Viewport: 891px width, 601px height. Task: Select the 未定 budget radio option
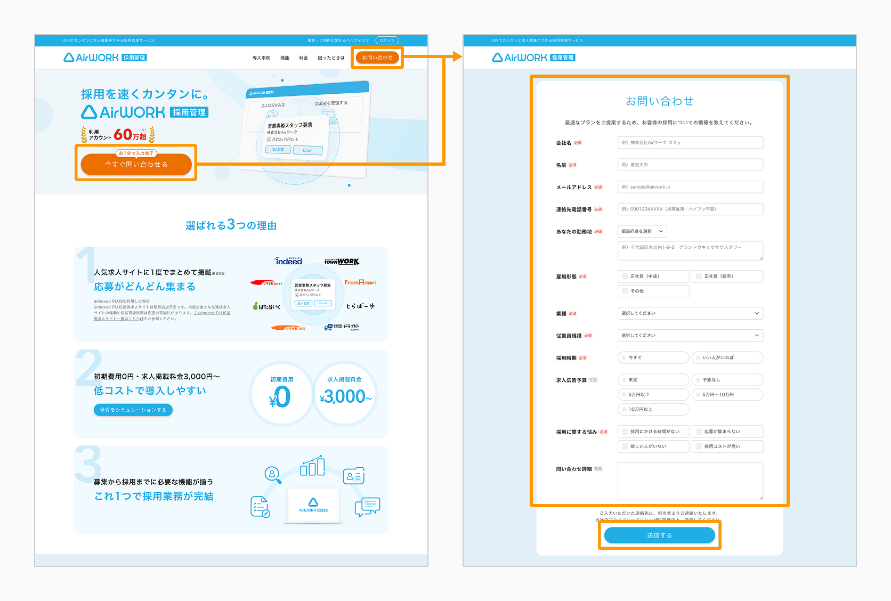coord(653,380)
